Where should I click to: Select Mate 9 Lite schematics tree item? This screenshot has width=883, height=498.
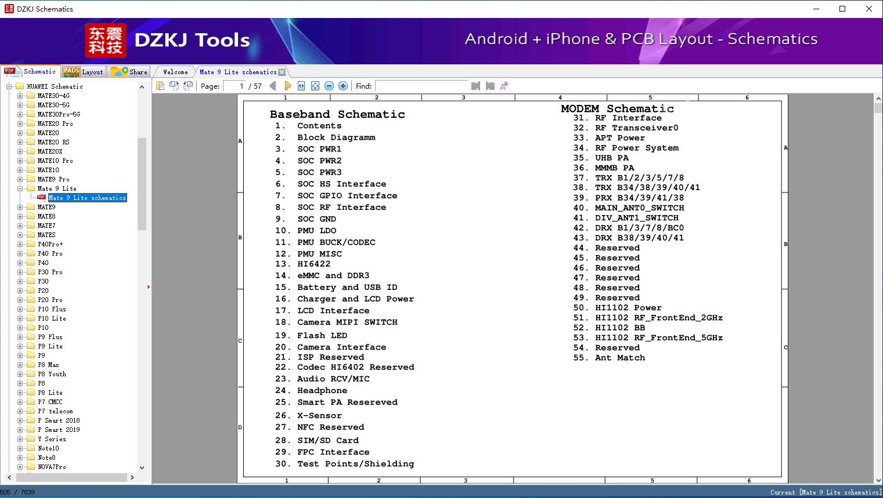[87, 198]
